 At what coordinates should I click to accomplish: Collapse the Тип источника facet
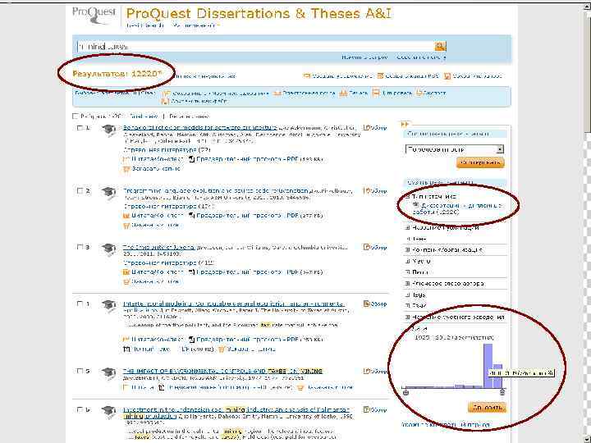(407, 197)
